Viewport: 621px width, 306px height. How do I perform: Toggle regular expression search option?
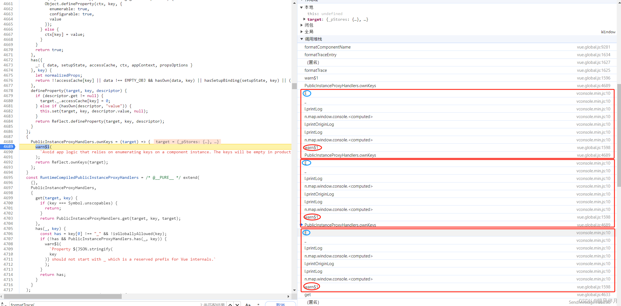(x=258, y=305)
